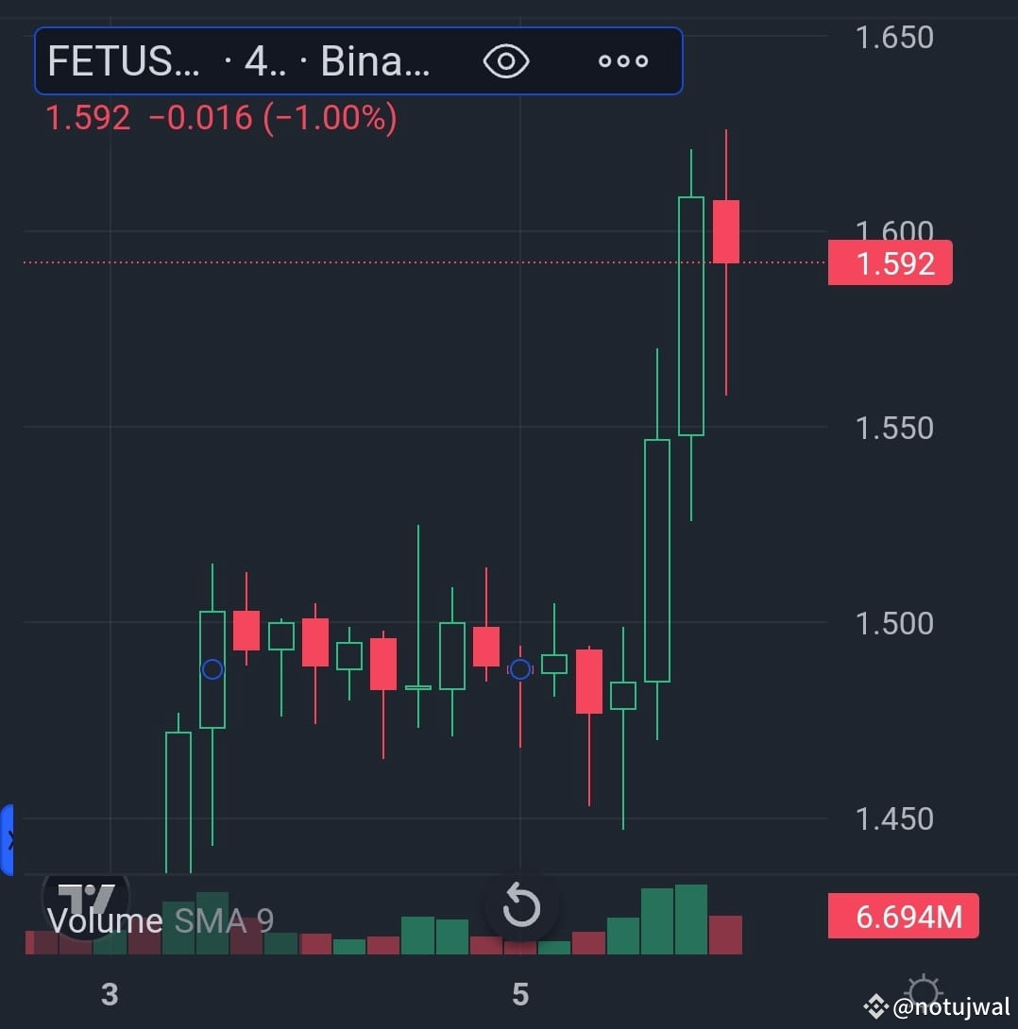The width and height of the screenshot is (1018, 1029).
Task: Tap the Binance diamond icon near watermark
Action: [875, 1006]
